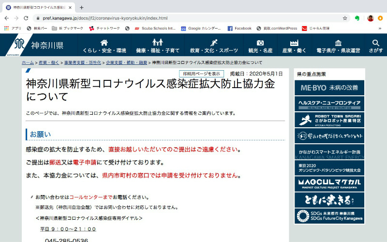Click the address bar URL field
Image resolution: width=387 pixels, height=242 pixels.
(x=191, y=18)
